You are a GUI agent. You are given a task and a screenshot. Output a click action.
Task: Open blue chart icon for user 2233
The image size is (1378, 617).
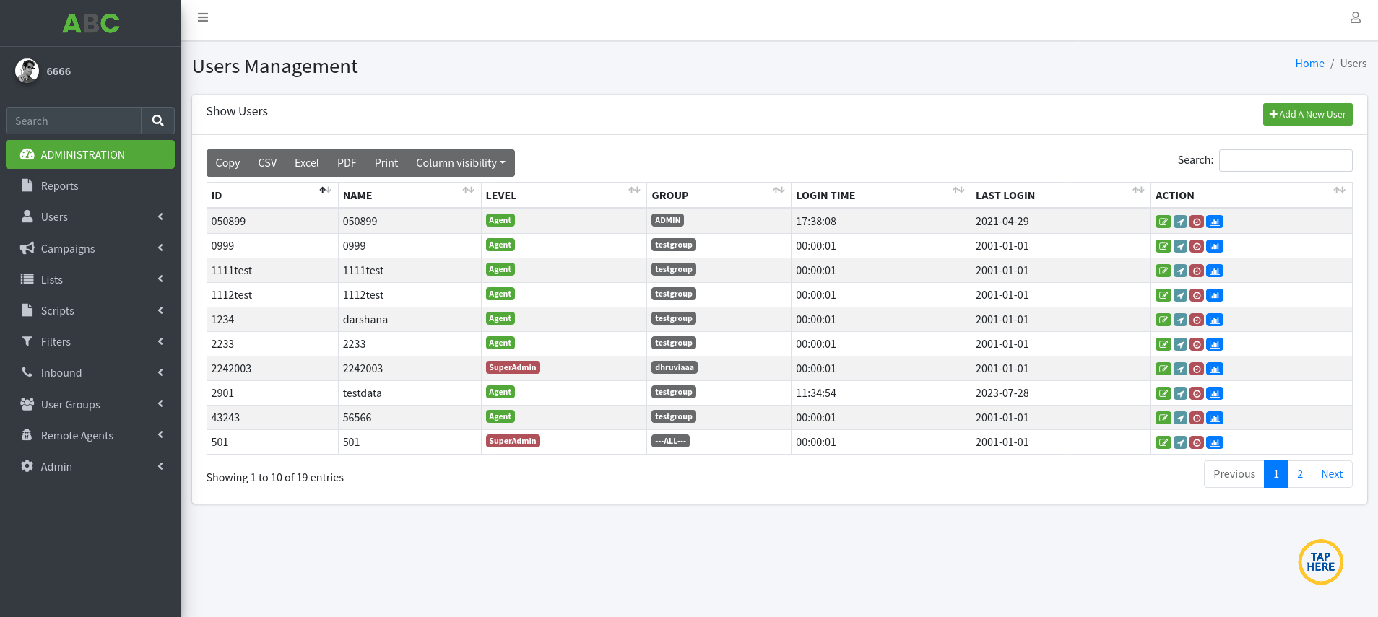tap(1215, 344)
